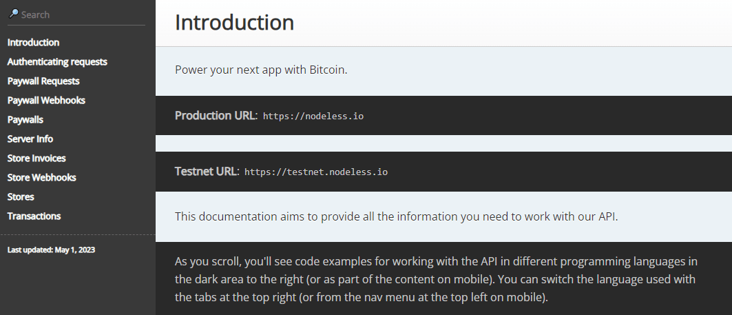Click the https://testnet.nodeless.io URL text
The image size is (732, 315).
pyautogui.click(x=316, y=172)
